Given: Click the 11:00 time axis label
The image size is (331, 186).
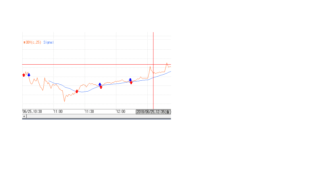Looking at the screenshot, I should coord(58,111).
